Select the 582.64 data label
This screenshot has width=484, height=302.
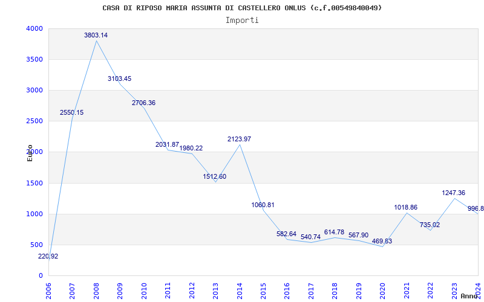(x=286, y=234)
